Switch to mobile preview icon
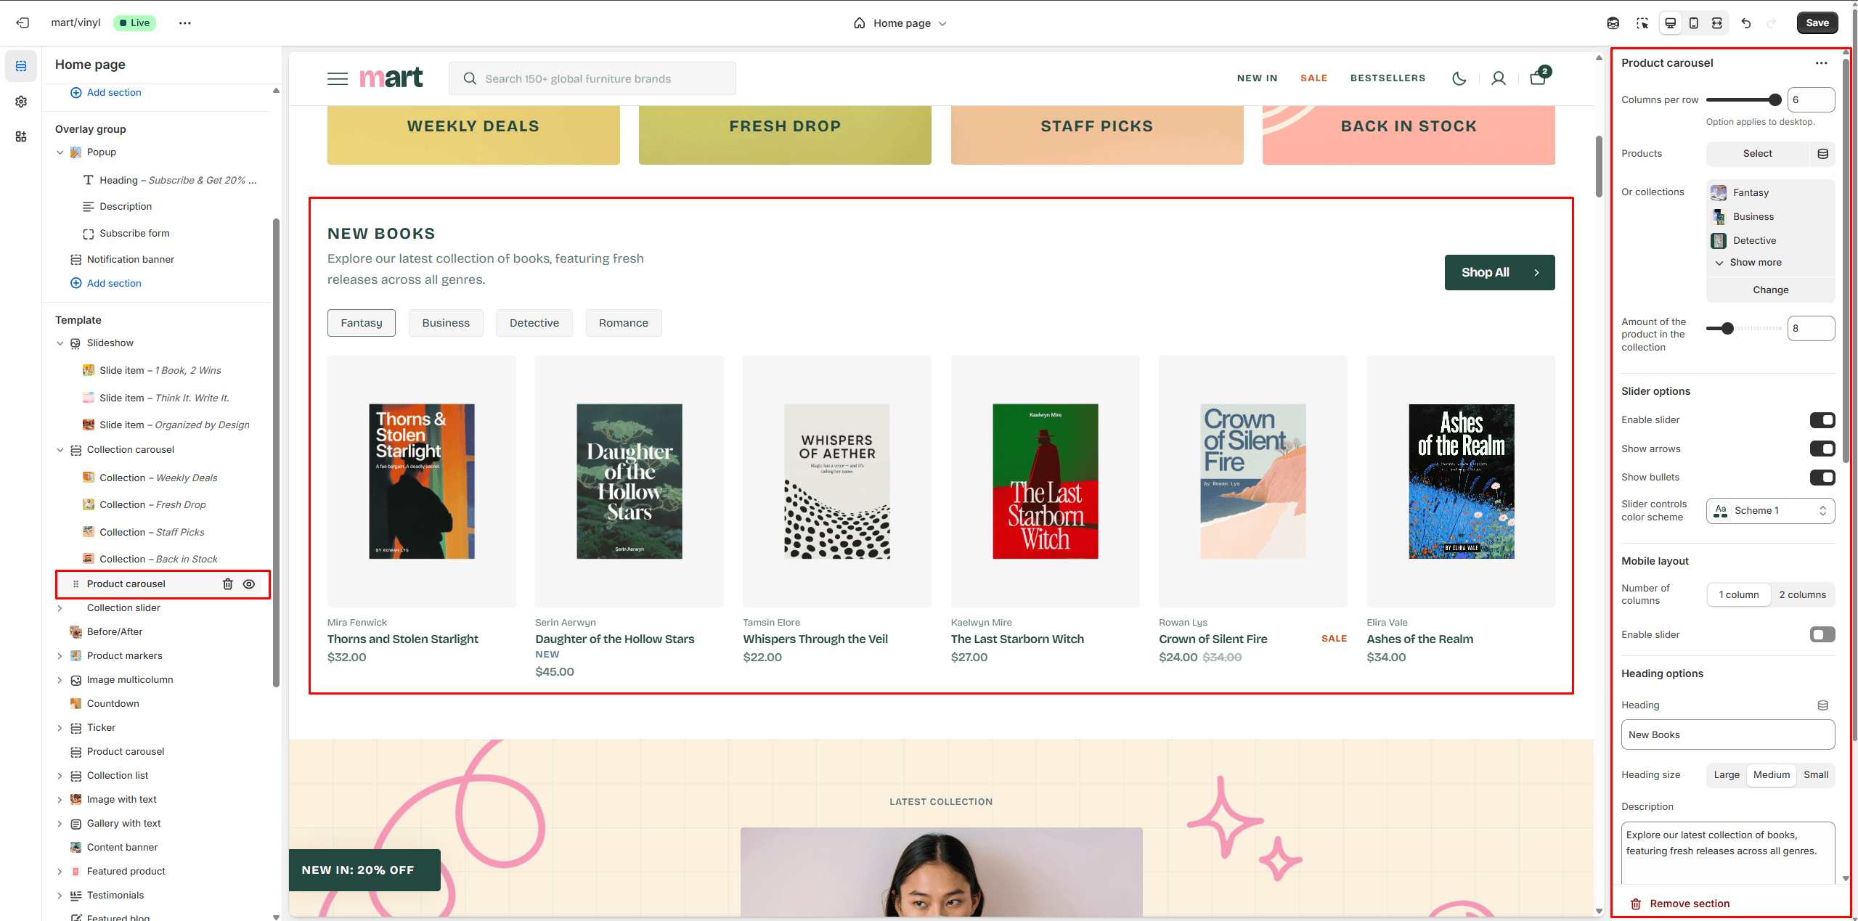Viewport: 1858px width, 921px height. tap(1693, 23)
